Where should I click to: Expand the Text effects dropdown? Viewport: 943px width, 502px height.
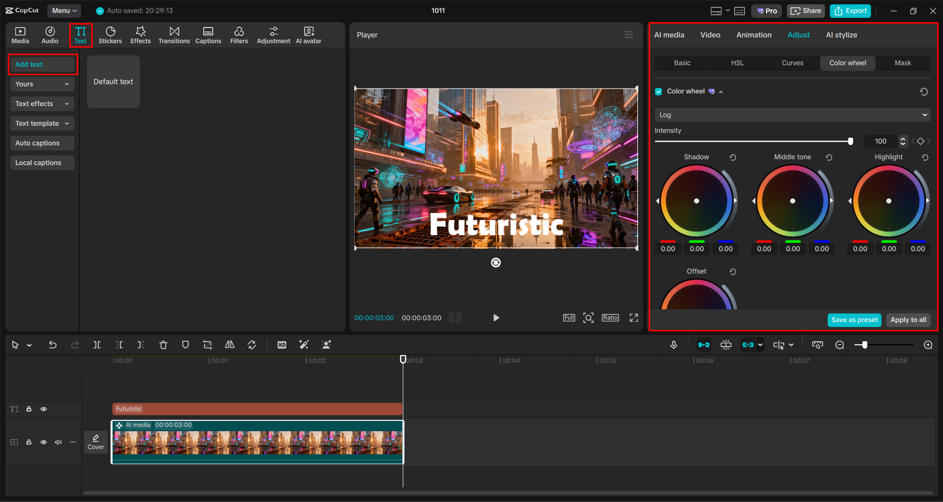(42, 104)
